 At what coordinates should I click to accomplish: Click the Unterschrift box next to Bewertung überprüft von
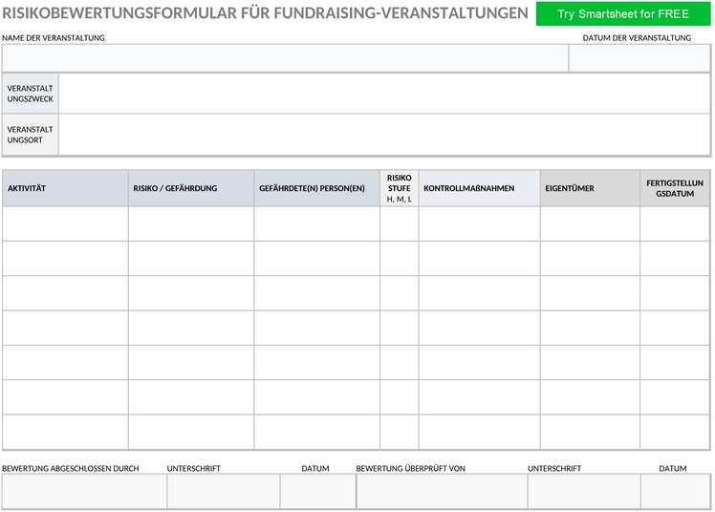click(x=584, y=492)
